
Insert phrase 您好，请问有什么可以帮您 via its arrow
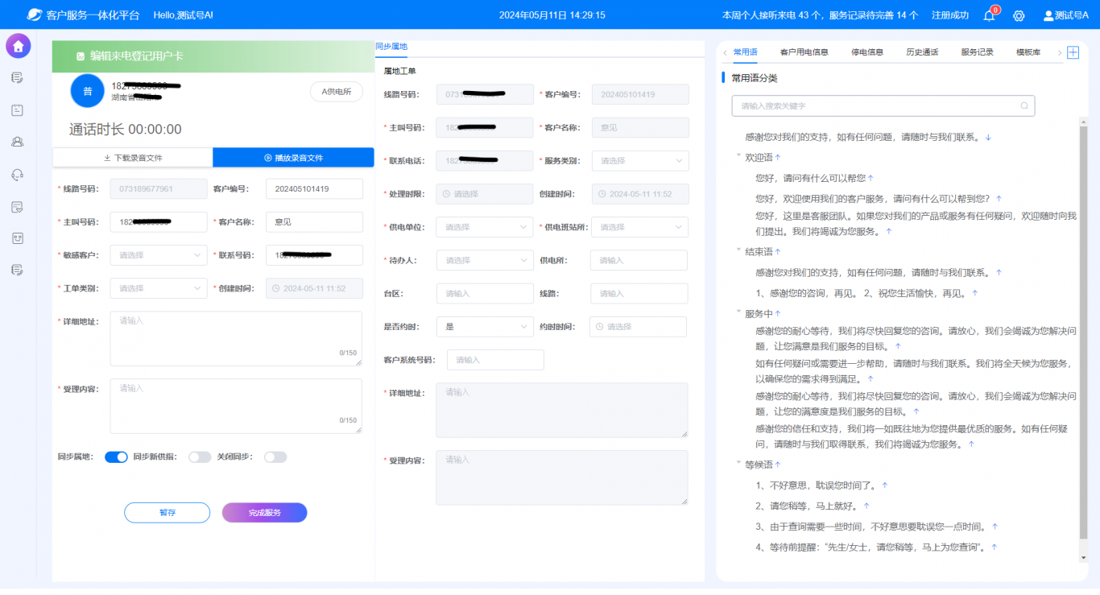pos(870,178)
